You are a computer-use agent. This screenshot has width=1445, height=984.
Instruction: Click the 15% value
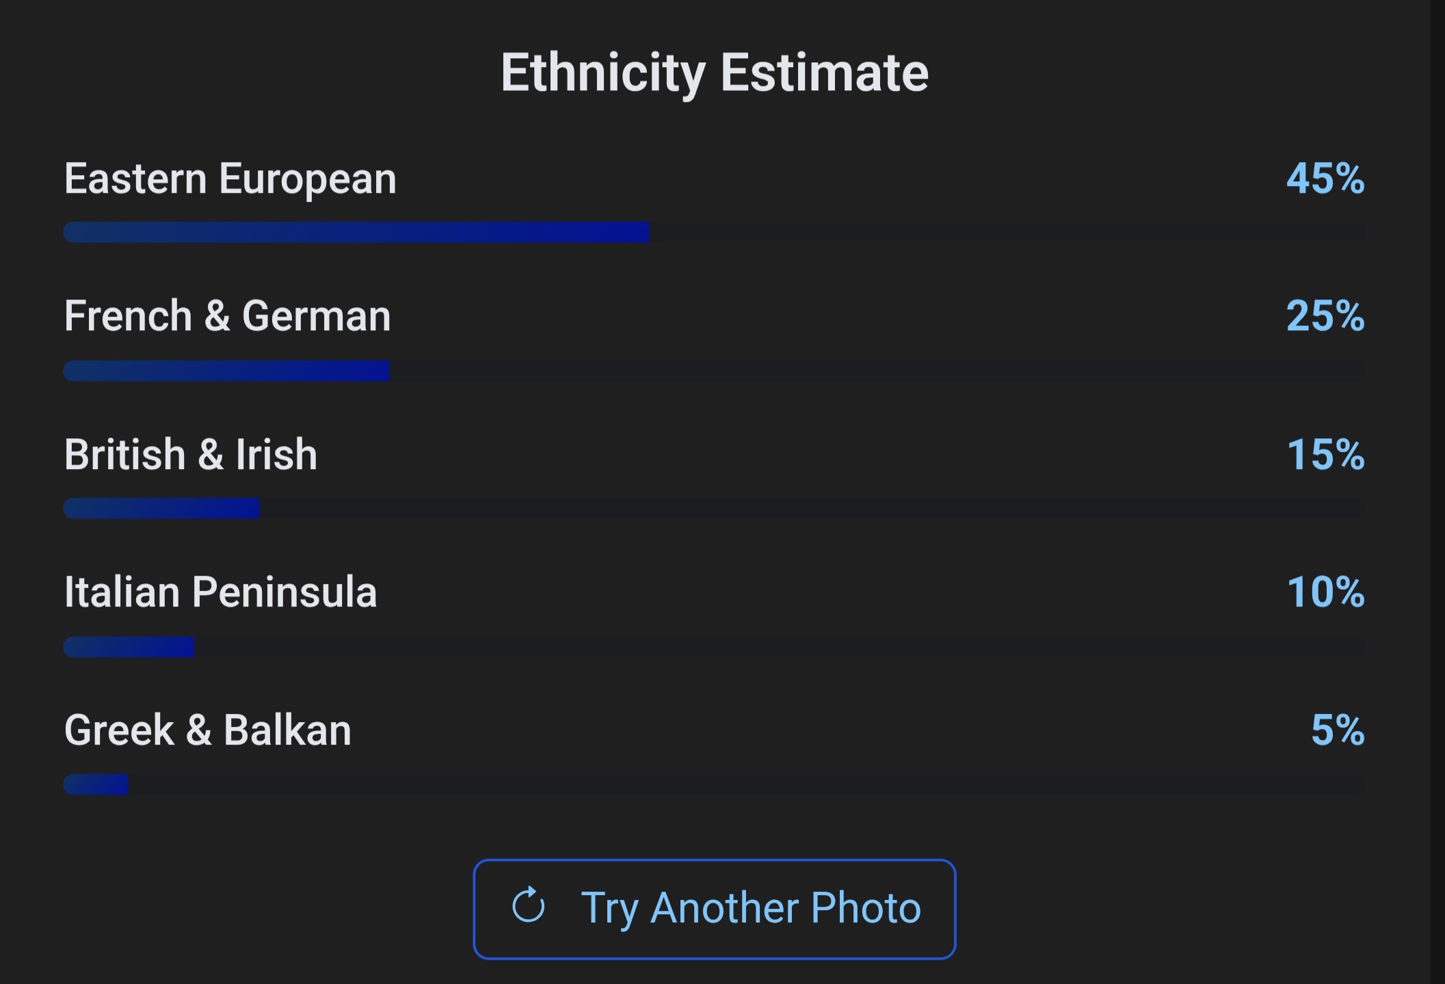click(1326, 455)
